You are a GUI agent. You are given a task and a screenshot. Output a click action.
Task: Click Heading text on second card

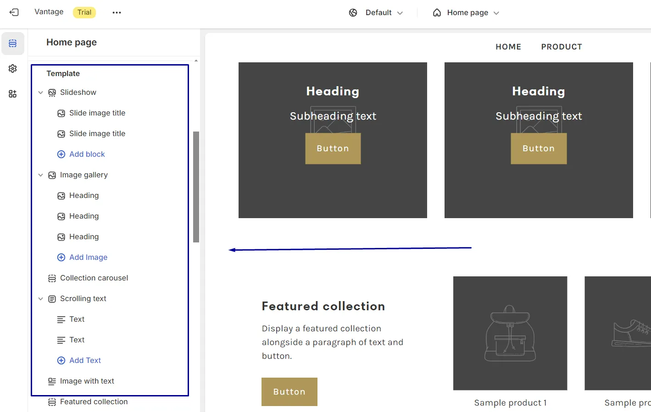[539, 92]
